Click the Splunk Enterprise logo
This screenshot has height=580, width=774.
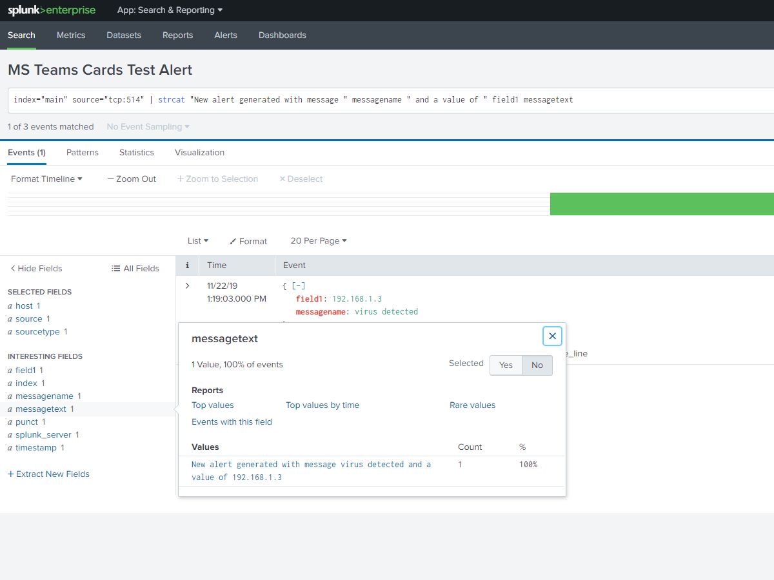tap(52, 10)
